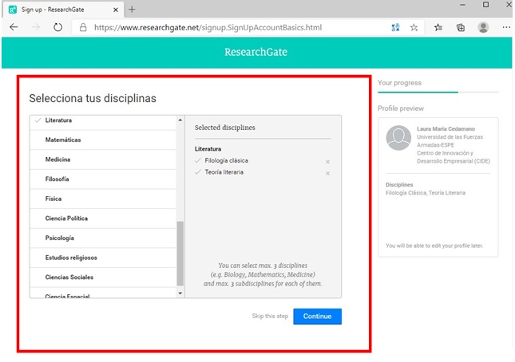Remove Teoría literaria with its X icon
Viewport: 515px width, 362px height.
coord(327,173)
